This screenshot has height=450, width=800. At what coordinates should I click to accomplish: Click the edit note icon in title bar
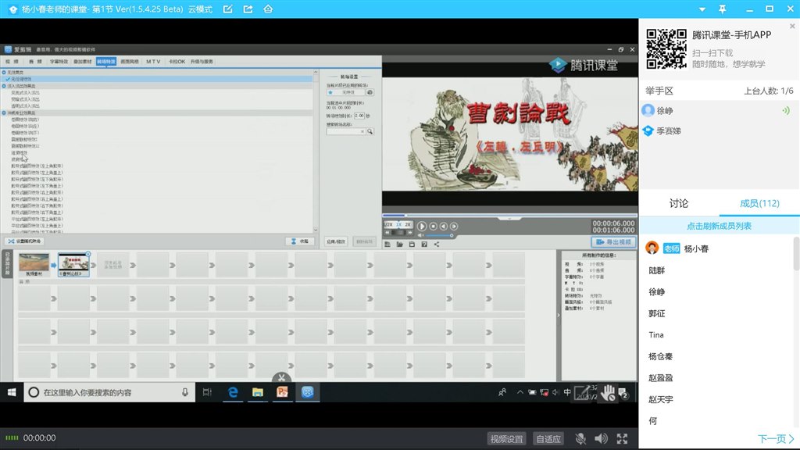pyautogui.click(x=228, y=9)
